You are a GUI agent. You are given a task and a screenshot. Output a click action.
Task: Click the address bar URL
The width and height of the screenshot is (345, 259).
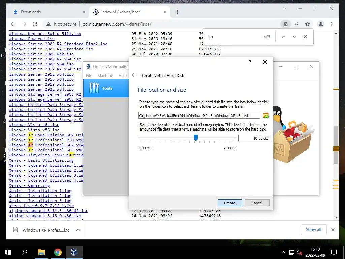click(x=117, y=24)
